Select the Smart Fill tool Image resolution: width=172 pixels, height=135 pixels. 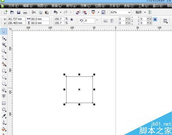(x=4, y=64)
